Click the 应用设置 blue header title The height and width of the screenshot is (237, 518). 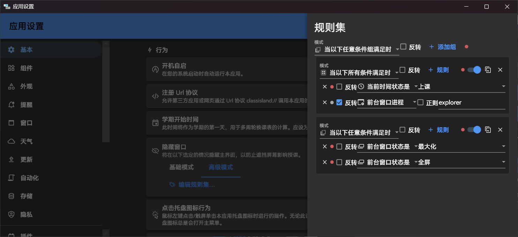(x=27, y=26)
